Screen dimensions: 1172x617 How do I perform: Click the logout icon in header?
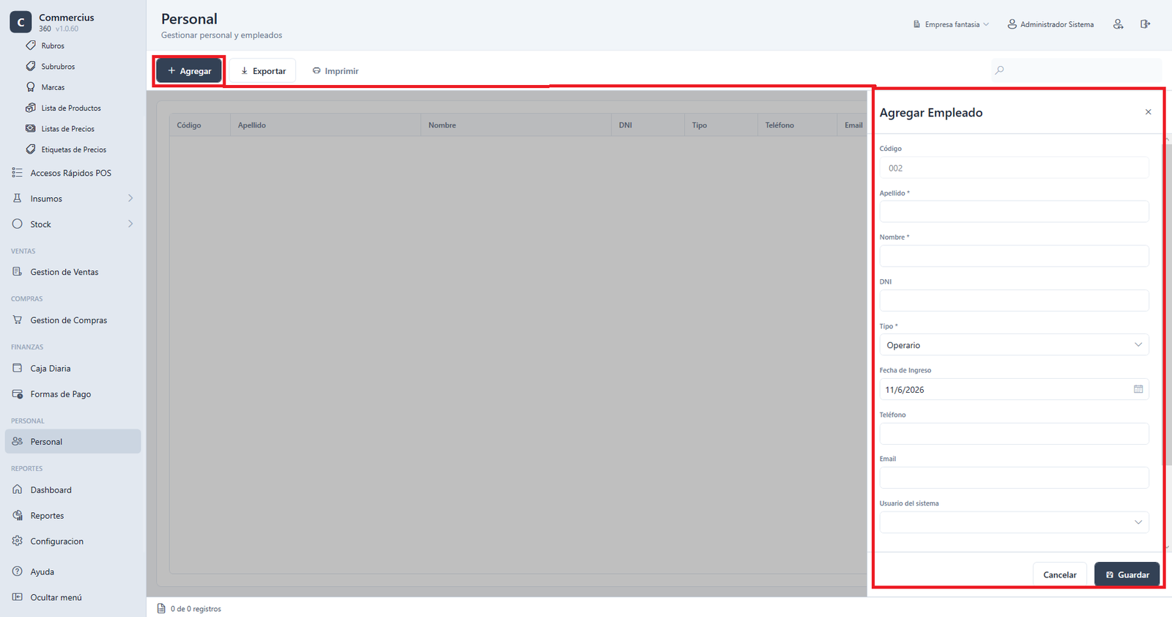(x=1145, y=24)
